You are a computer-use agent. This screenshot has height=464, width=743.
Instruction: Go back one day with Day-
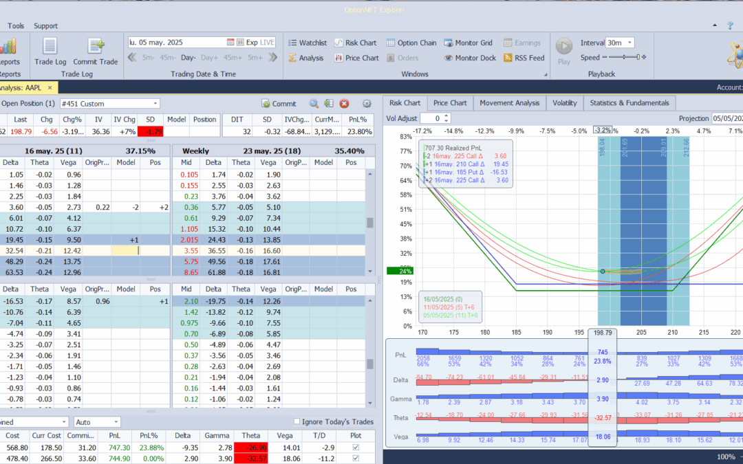click(x=188, y=58)
